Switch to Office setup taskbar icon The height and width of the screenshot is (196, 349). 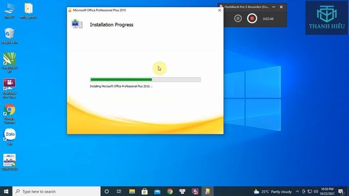[207, 191]
